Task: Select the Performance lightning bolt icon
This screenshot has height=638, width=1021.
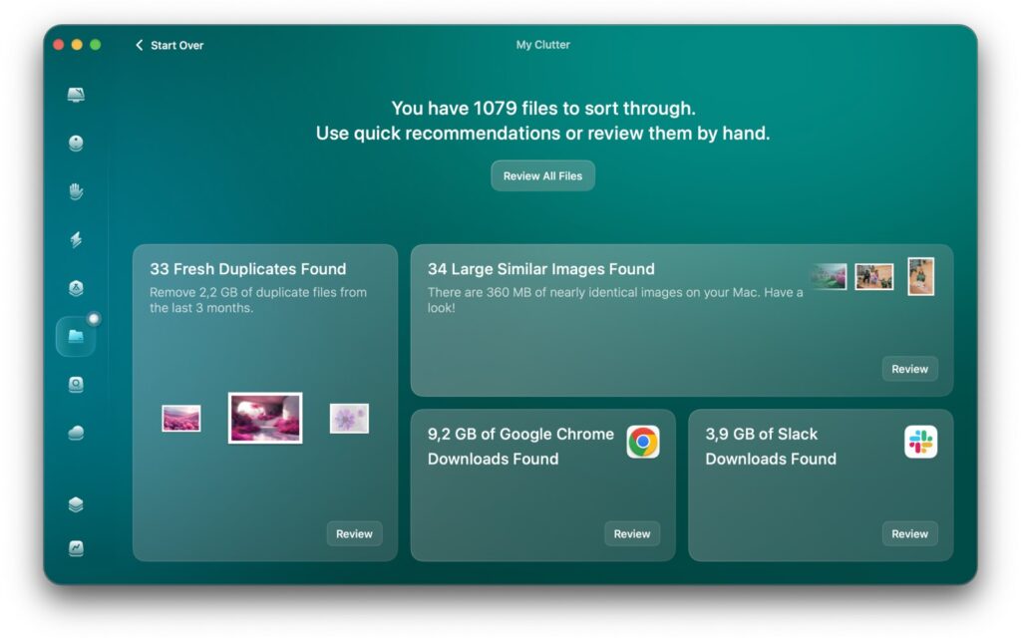Action: (x=76, y=239)
